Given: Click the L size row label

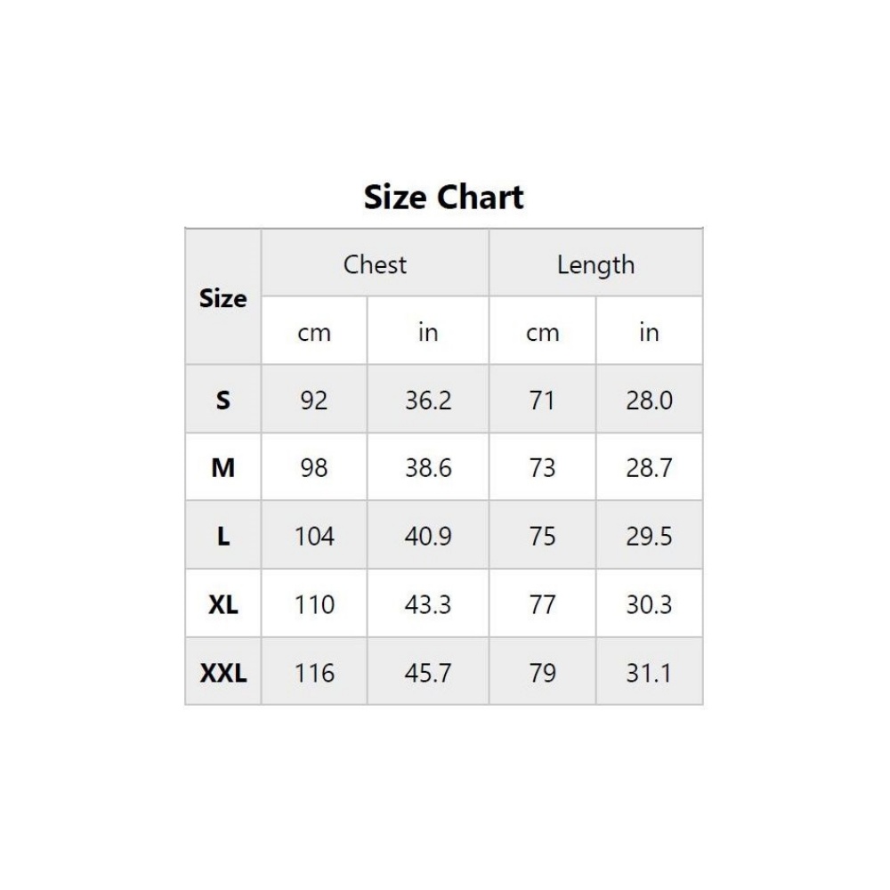Looking at the screenshot, I should point(222,537).
